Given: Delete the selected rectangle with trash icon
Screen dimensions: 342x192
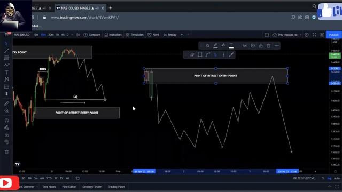Looking at the screenshot, I should tap(268, 45).
